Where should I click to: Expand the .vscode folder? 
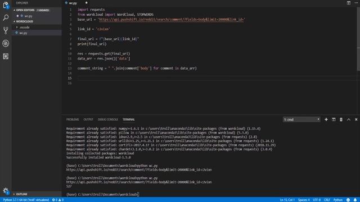(x=24, y=27)
